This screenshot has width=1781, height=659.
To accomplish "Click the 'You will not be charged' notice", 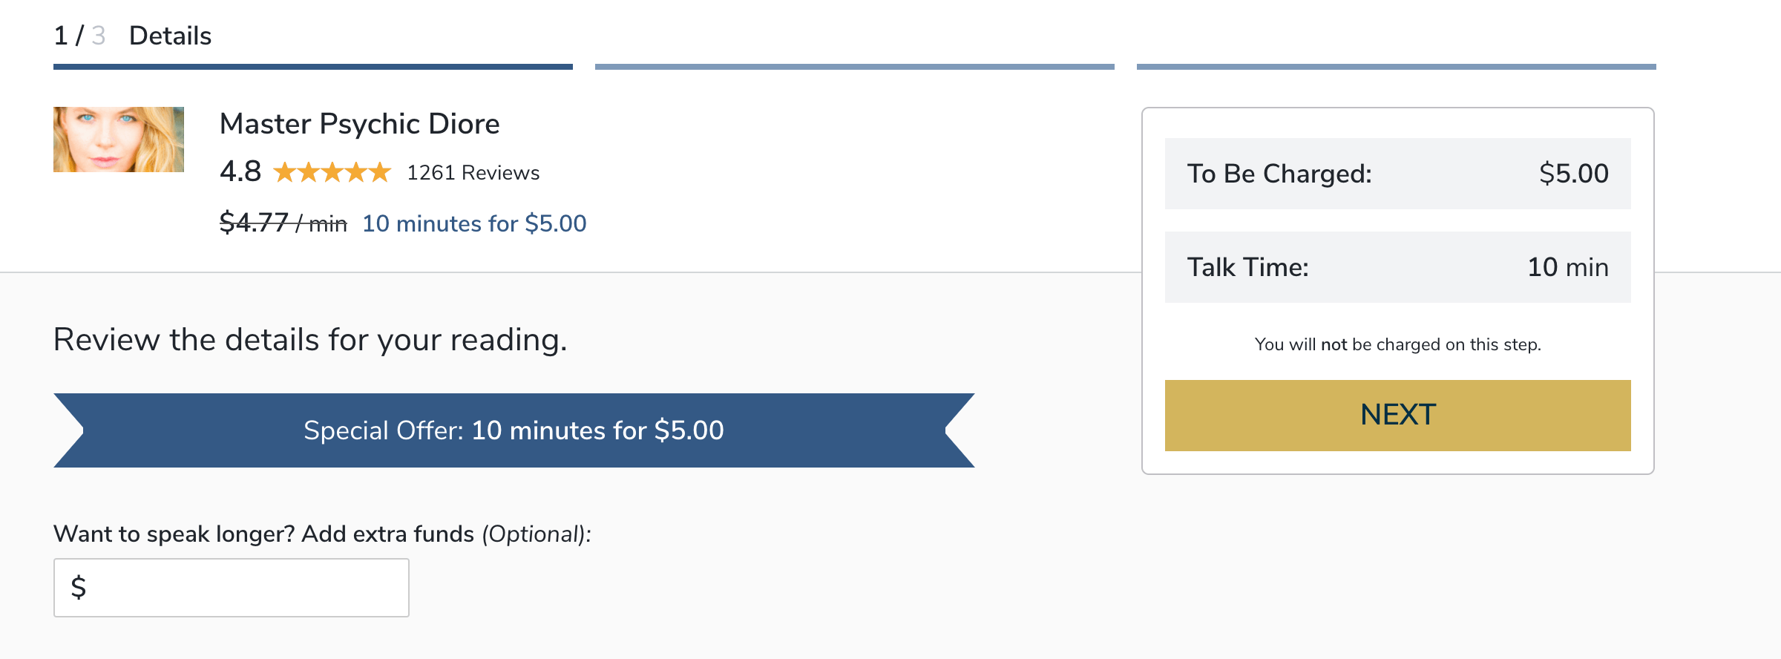I will click(x=1397, y=344).
